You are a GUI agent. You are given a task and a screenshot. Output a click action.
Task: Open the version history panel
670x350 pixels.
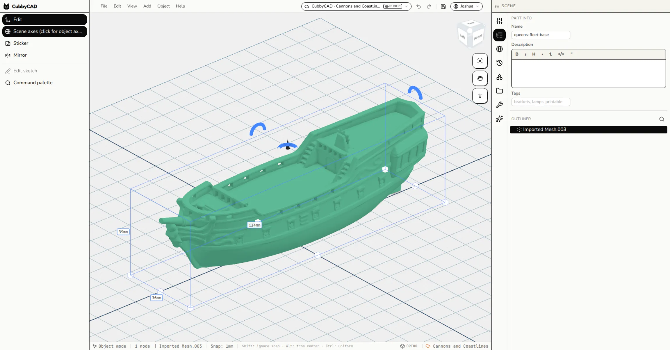(499, 63)
